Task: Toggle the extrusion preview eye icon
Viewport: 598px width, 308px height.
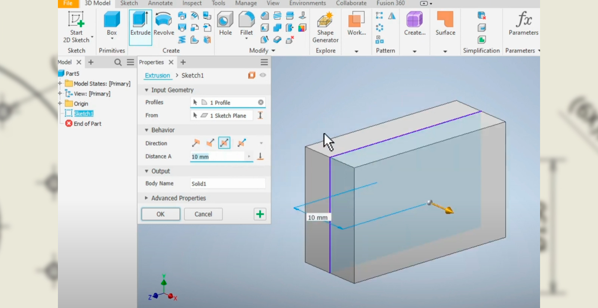Action: 263,75
